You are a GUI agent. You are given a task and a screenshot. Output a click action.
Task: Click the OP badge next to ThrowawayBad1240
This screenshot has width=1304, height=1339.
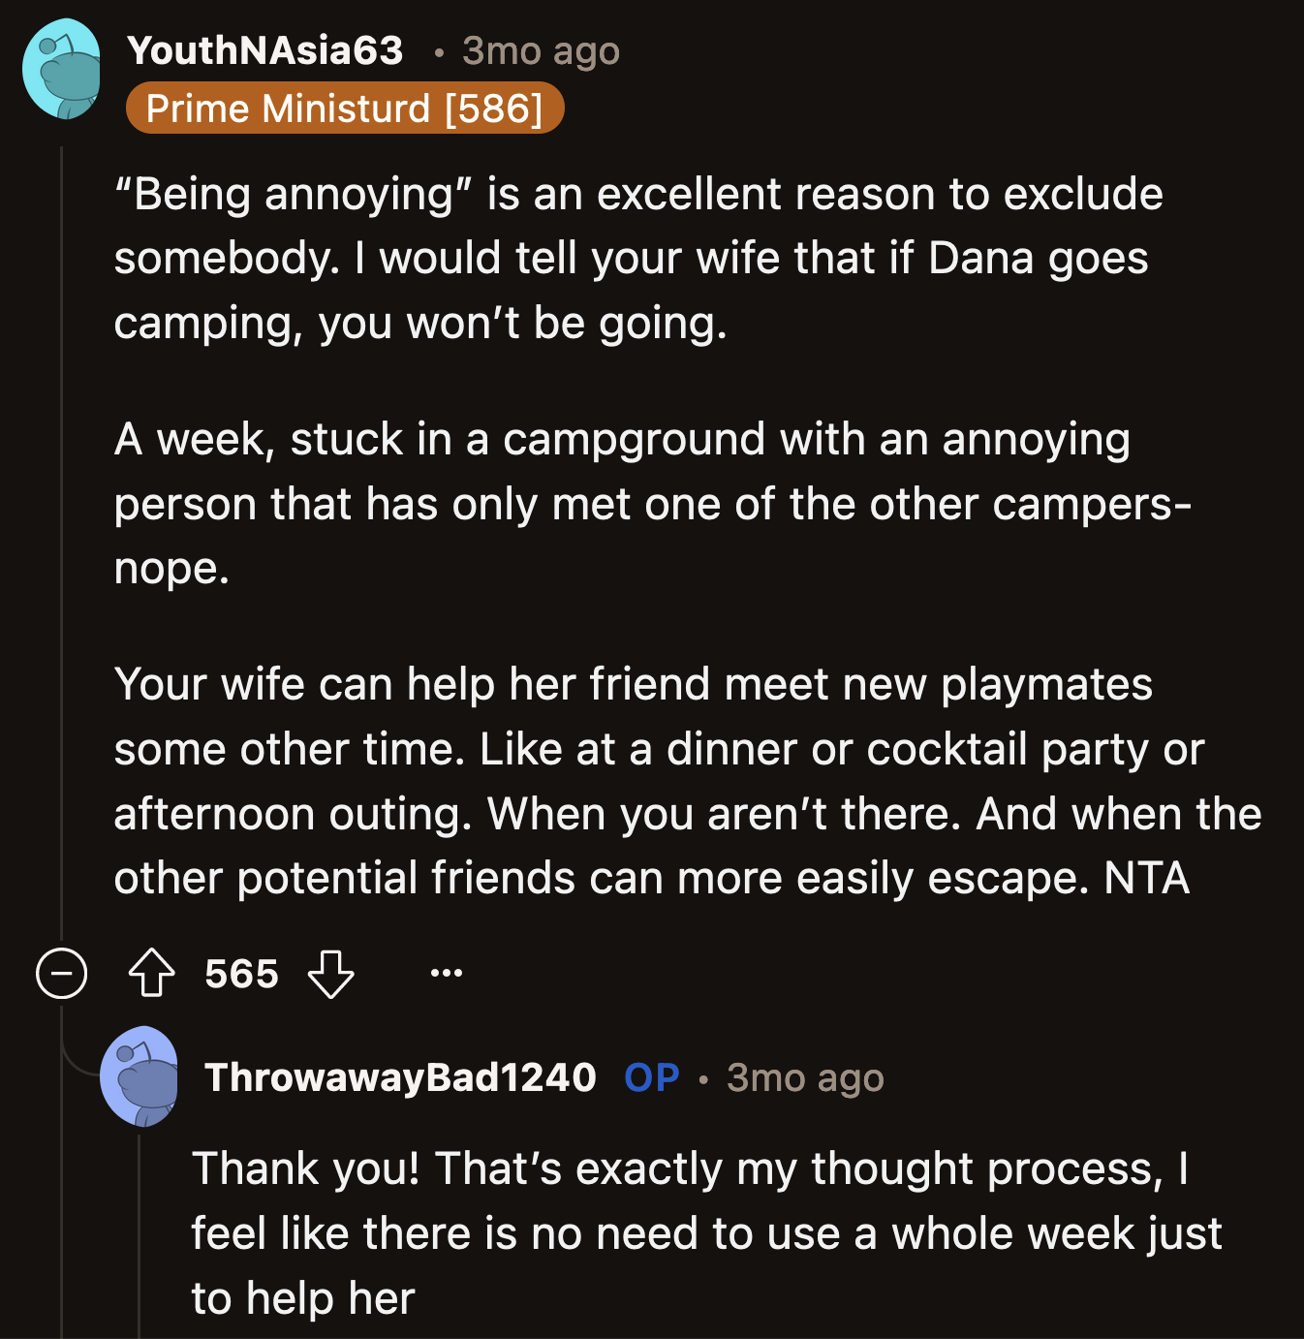pos(651,1077)
